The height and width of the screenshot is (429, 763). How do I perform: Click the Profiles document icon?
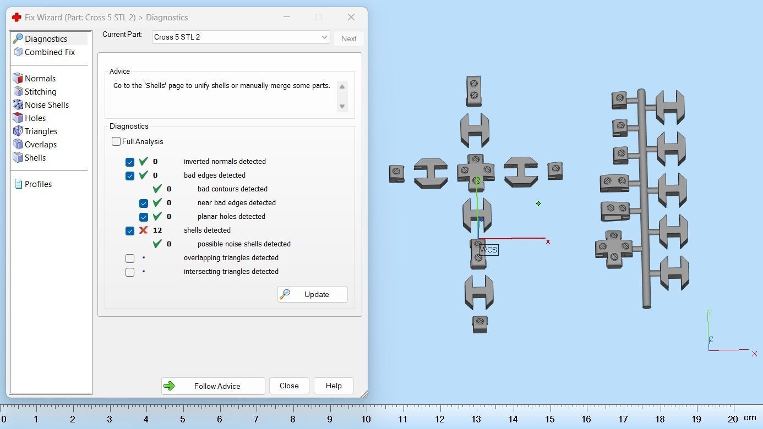click(x=18, y=184)
